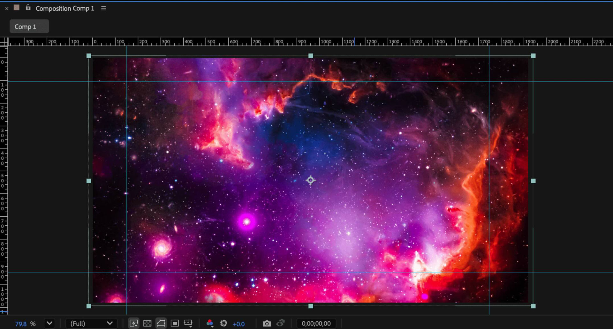
Task: Click the 79.8 % magnification value
Action: (21, 324)
